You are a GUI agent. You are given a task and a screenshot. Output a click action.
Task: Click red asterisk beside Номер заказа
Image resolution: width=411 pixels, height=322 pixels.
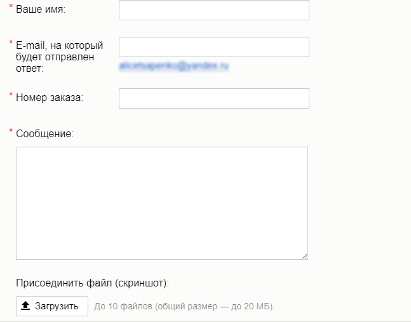coord(11,95)
